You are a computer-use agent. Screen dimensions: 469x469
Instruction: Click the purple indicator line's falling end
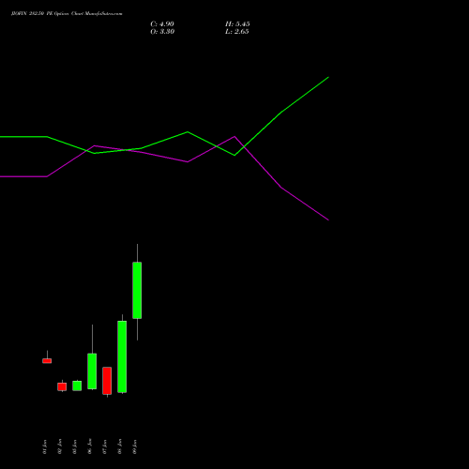(x=328, y=219)
